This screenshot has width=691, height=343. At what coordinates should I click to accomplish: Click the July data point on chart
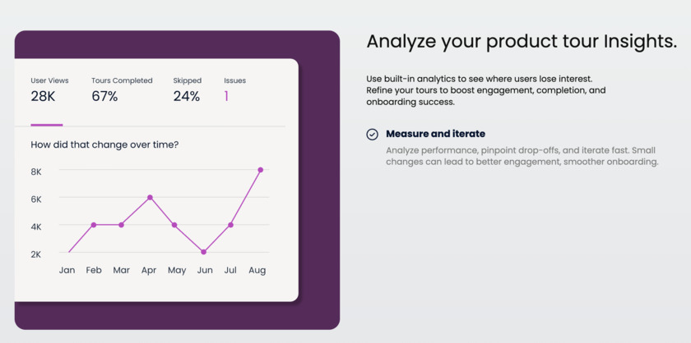(231, 225)
